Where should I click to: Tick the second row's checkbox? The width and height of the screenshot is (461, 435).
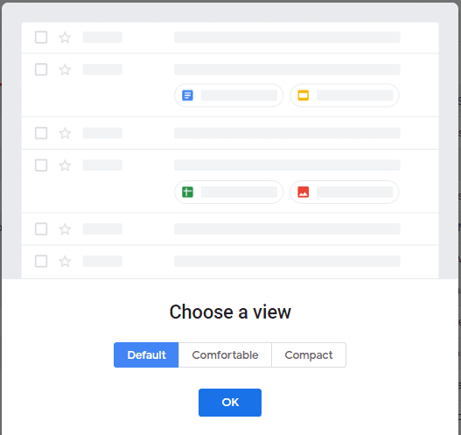[x=41, y=70]
